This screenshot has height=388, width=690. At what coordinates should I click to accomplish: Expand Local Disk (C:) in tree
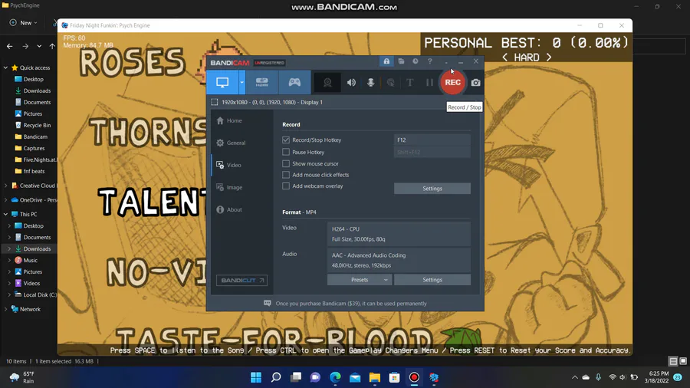9,294
